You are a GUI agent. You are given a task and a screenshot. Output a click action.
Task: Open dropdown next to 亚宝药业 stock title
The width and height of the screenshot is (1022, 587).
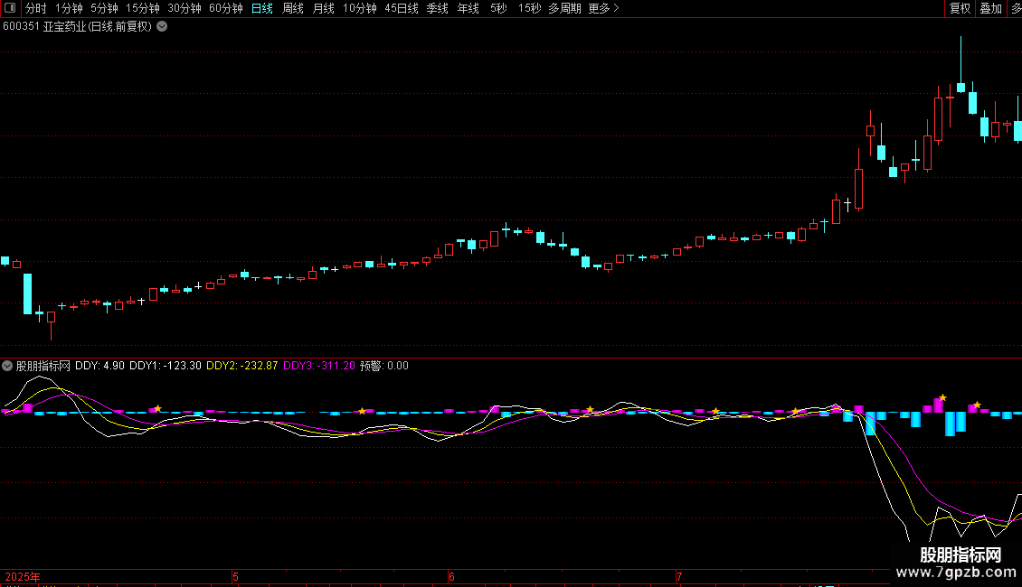pyautogui.click(x=162, y=26)
